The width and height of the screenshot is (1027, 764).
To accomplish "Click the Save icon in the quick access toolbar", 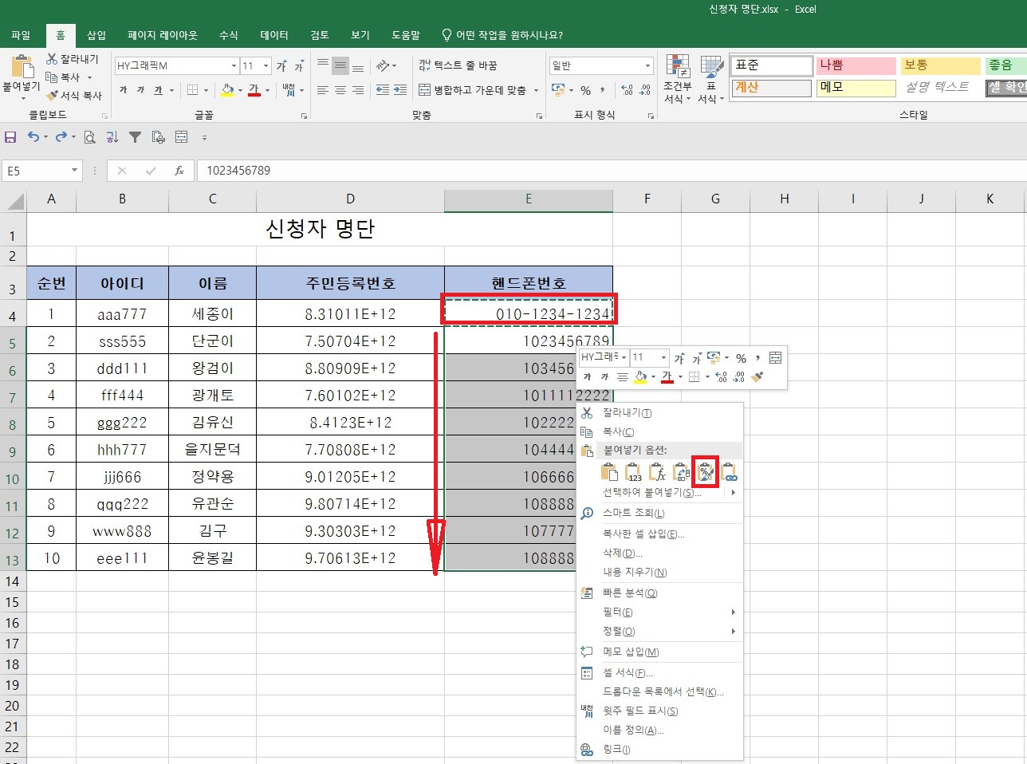I will 10,137.
